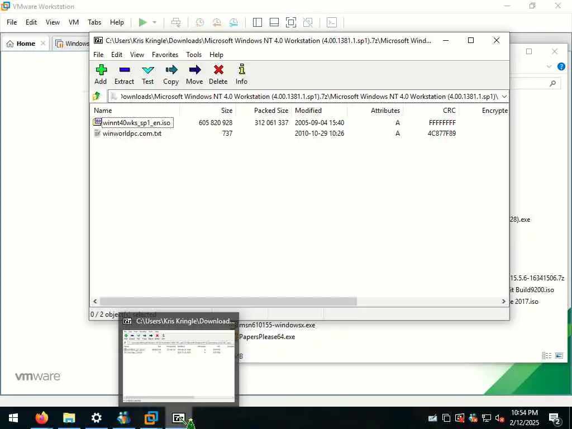Click the Test archive toolbar icon

coord(147,70)
